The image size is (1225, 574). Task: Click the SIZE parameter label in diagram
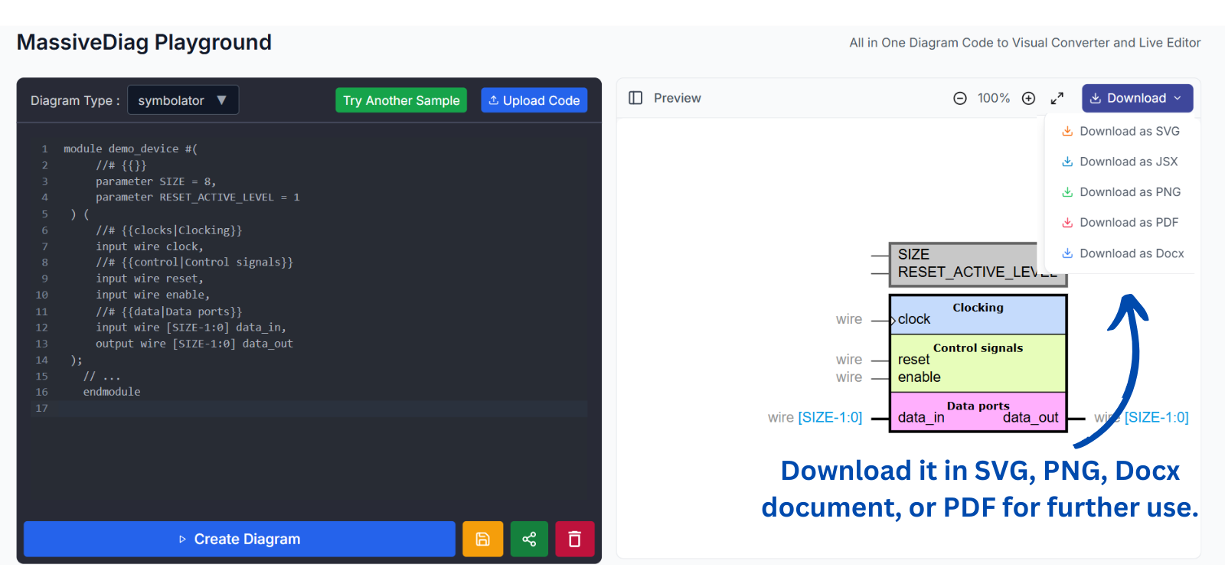tap(913, 254)
